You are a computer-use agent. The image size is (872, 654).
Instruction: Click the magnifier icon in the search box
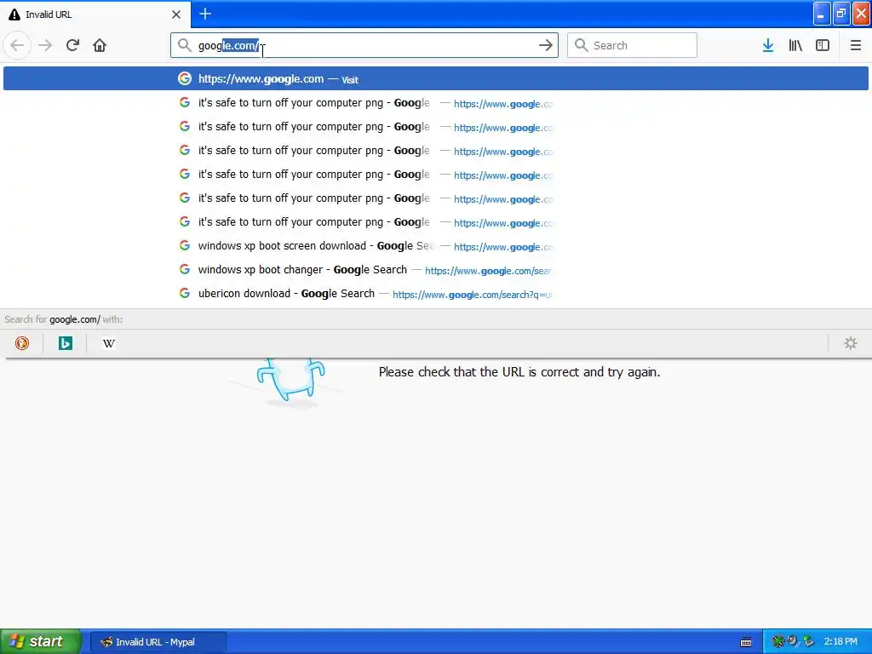[x=581, y=45]
